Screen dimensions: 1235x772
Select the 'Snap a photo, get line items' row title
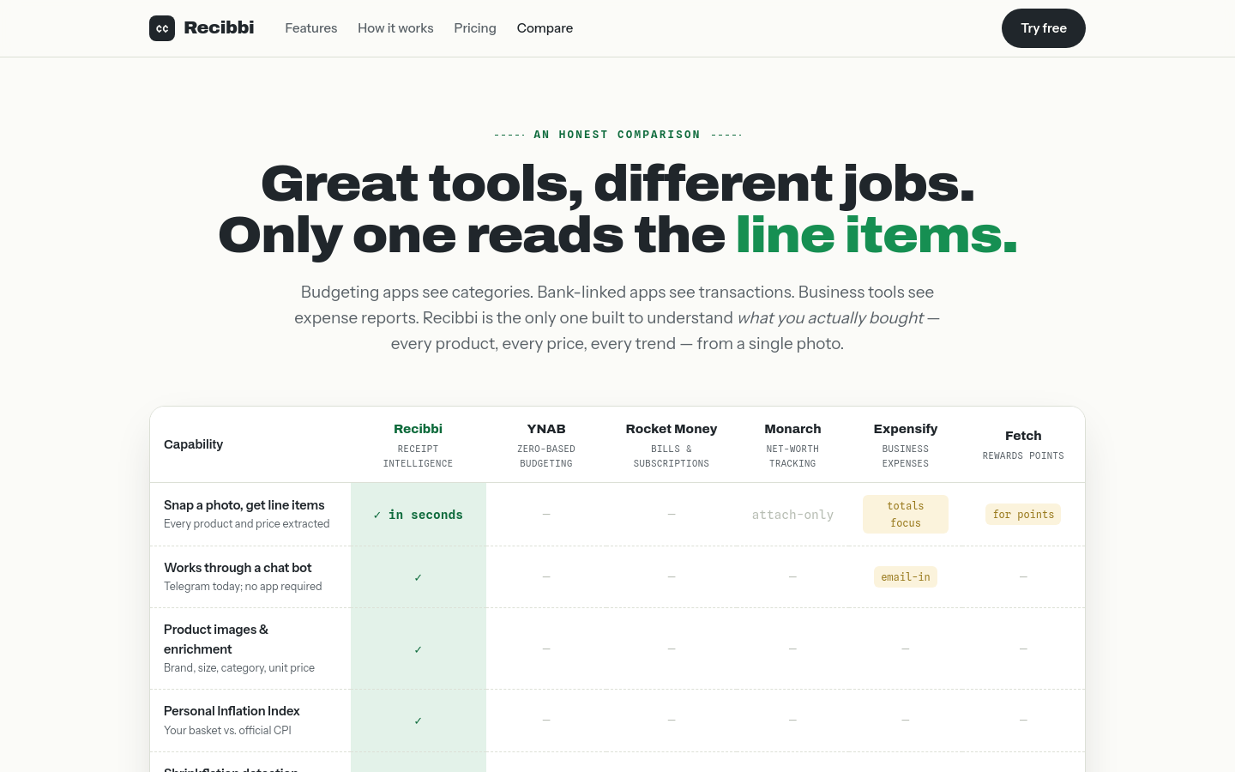click(x=244, y=505)
